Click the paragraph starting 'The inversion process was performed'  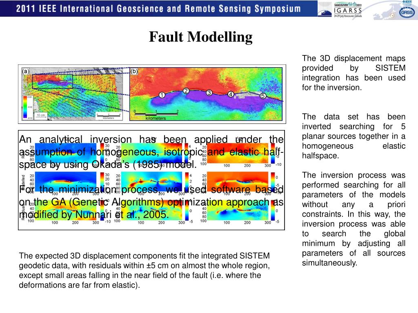pos(354,219)
